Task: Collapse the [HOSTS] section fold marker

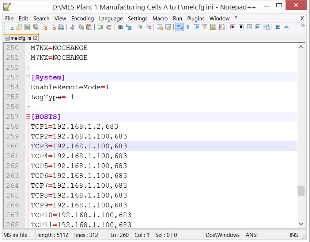Action: [28, 117]
